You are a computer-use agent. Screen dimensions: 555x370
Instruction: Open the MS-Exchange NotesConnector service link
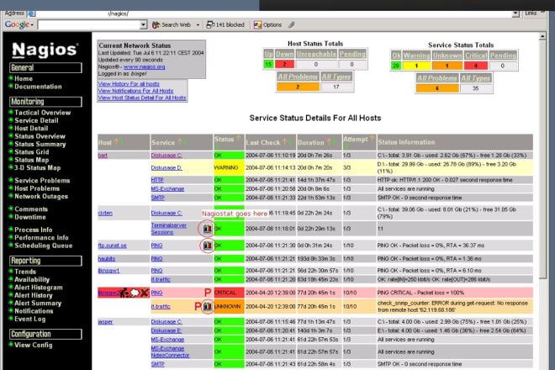click(x=170, y=351)
